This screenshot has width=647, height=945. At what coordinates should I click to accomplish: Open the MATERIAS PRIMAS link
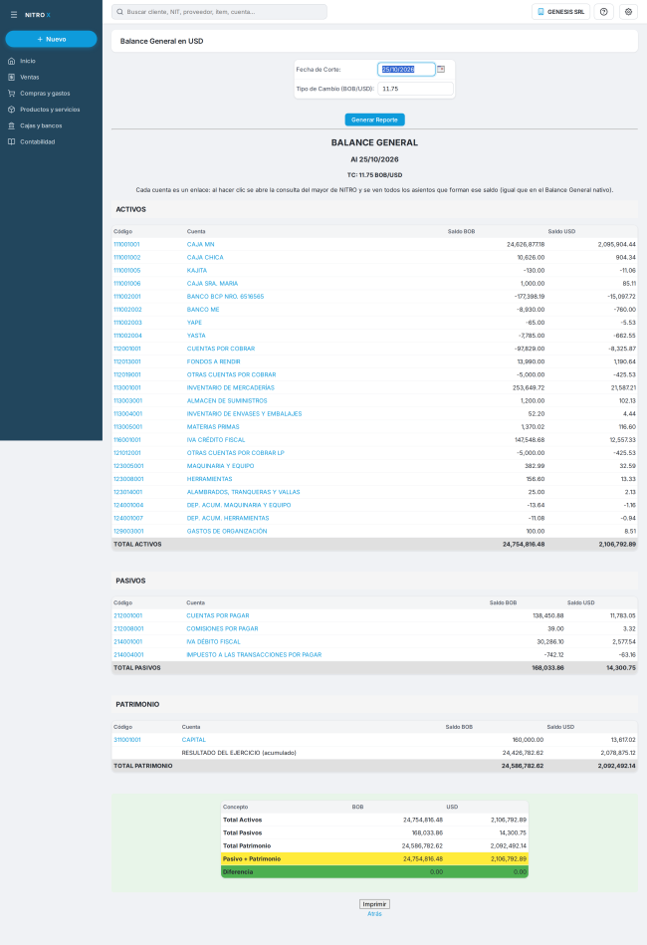(213, 427)
